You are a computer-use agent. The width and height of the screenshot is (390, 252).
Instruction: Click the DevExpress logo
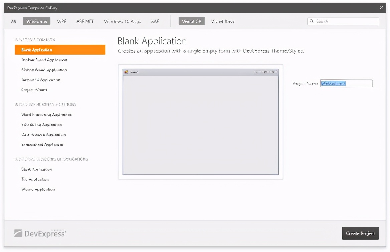40,233
